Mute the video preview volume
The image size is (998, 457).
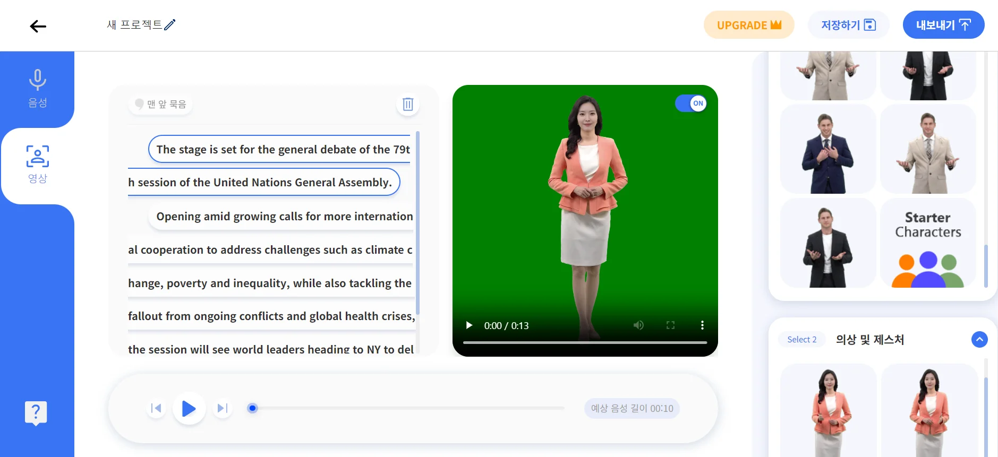point(638,325)
